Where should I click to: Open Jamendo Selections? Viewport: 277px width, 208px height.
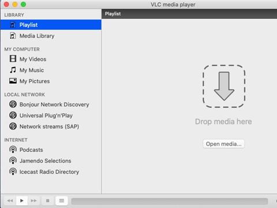51,161
